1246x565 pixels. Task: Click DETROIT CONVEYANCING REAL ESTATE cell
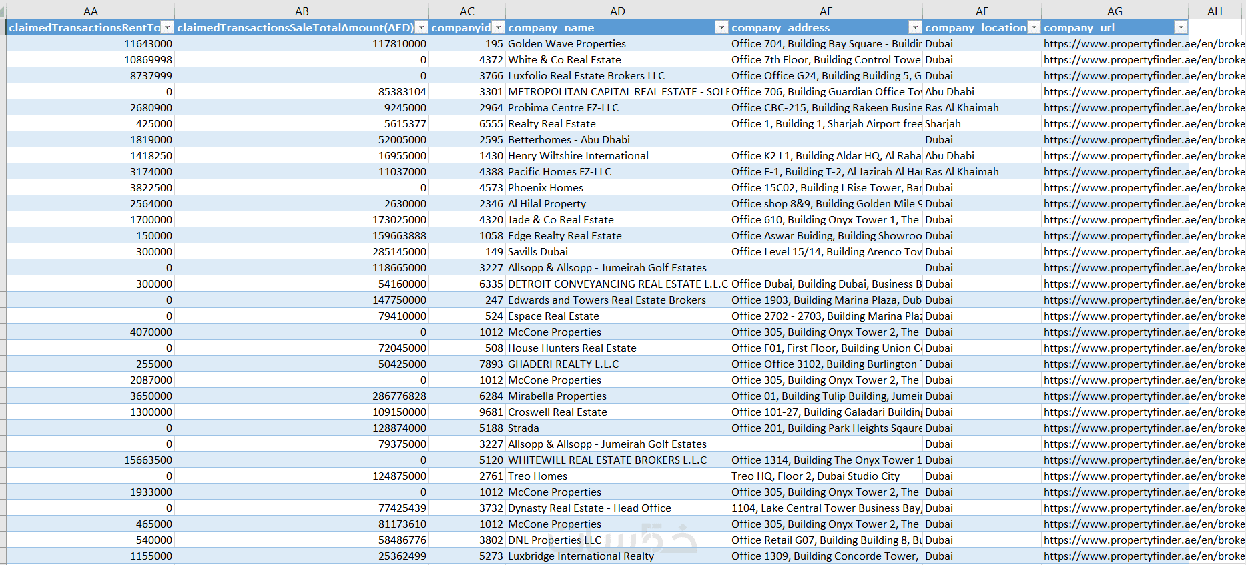click(617, 284)
